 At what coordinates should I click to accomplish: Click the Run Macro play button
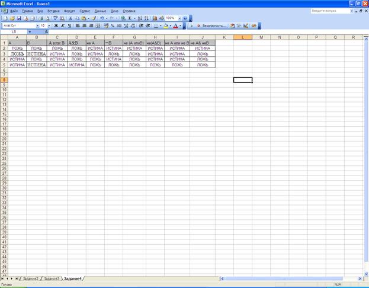[191, 25]
